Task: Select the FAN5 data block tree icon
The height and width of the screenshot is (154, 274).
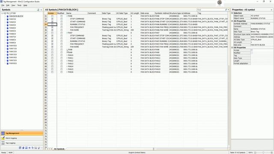Action: [x=8, y=31]
